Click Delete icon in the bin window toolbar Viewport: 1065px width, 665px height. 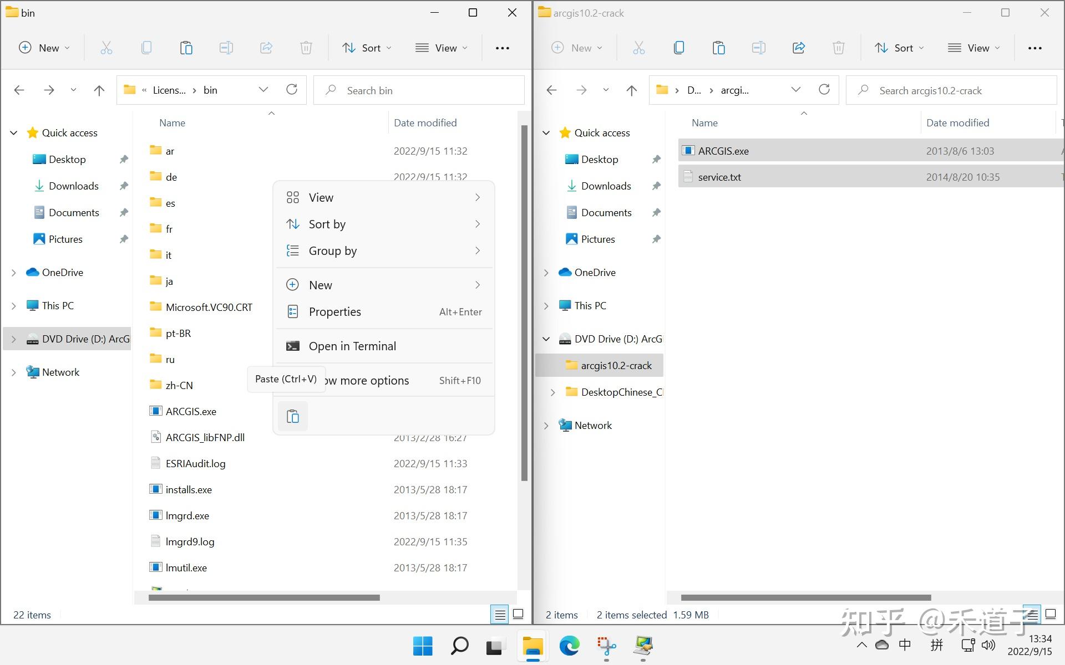[306, 48]
